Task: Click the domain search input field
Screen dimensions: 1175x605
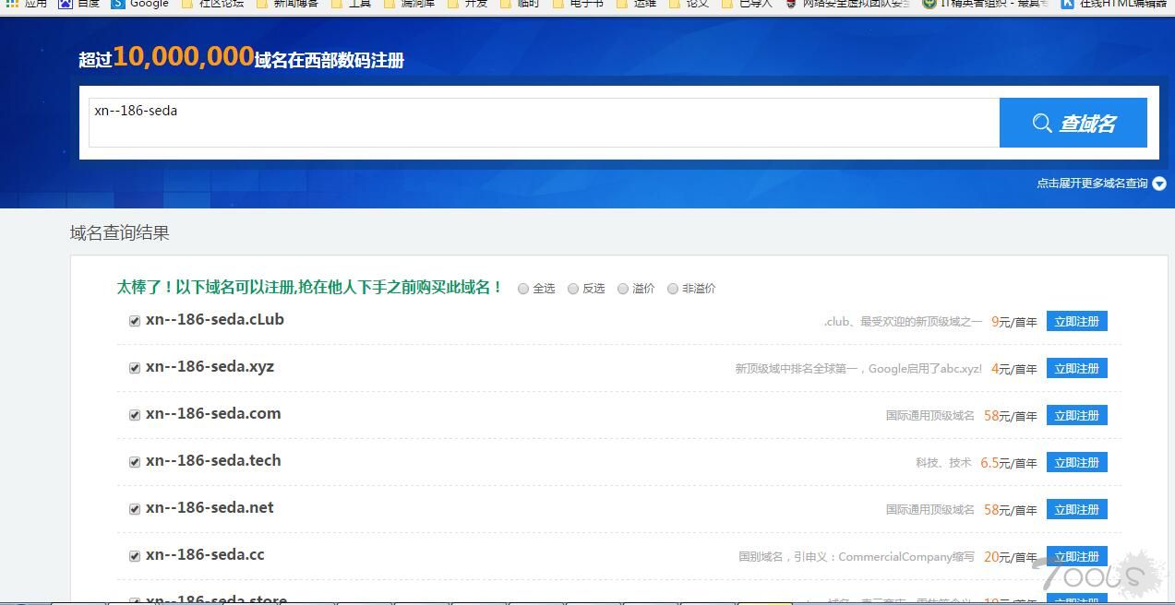Action: (x=544, y=123)
